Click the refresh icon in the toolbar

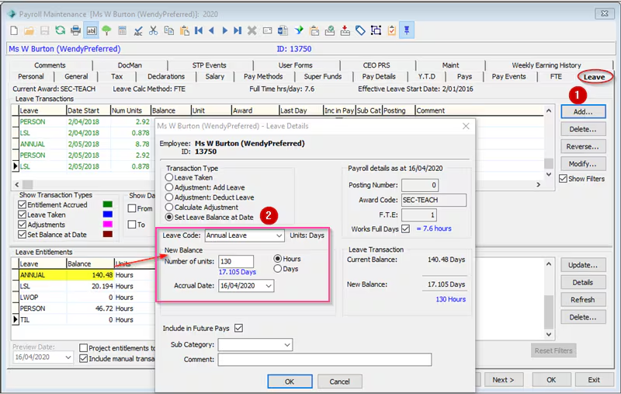tap(61, 30)
